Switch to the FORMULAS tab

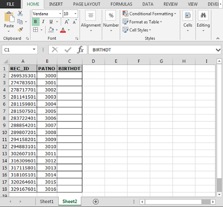122,4
